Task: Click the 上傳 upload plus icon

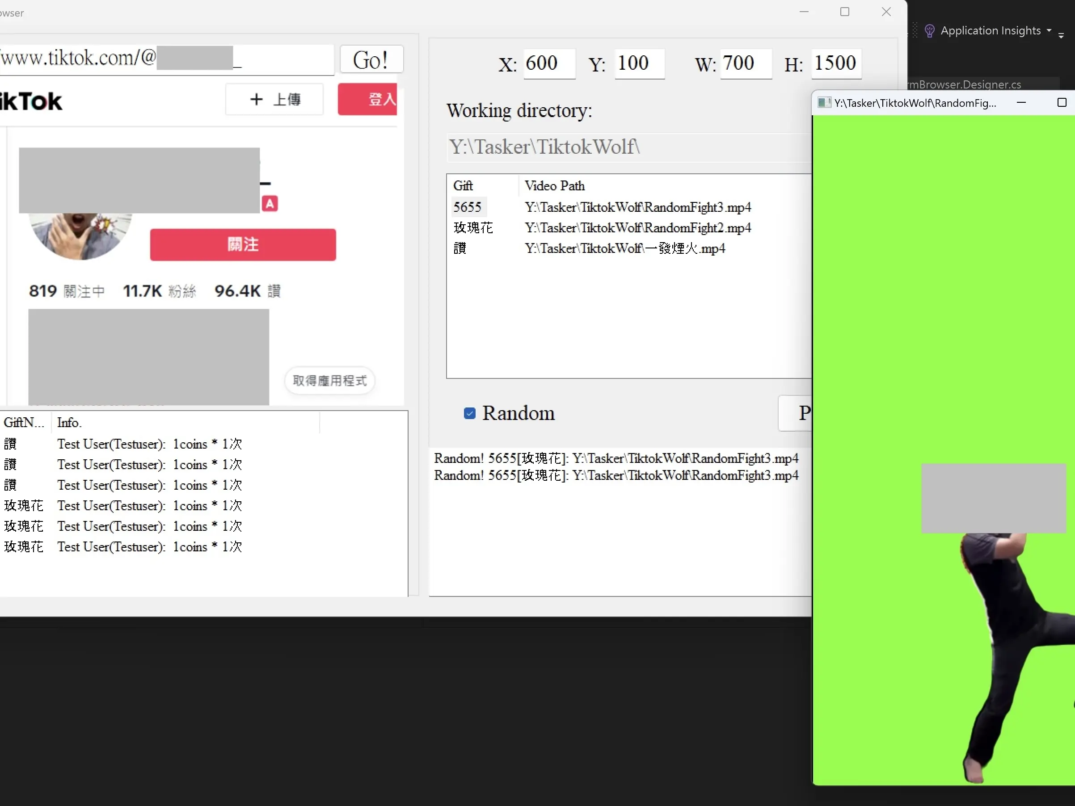Action: (256, 100)
